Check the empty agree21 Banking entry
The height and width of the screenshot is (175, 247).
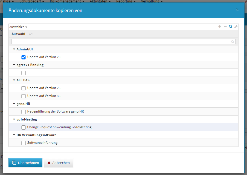coord(24,73)
